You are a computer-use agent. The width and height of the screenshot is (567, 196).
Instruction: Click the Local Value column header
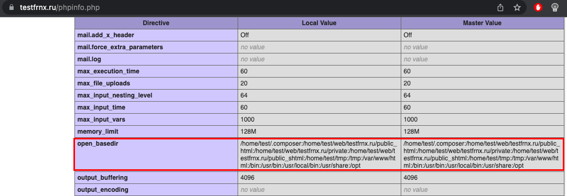319,23
